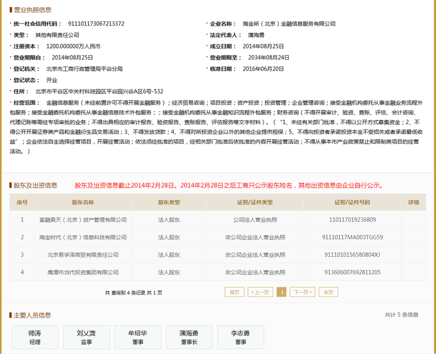Click approval date 2016年06月20日
Image resolution: width=436 pixels, height=354 pixels.
pyautogui.click(x=263, y=69)
